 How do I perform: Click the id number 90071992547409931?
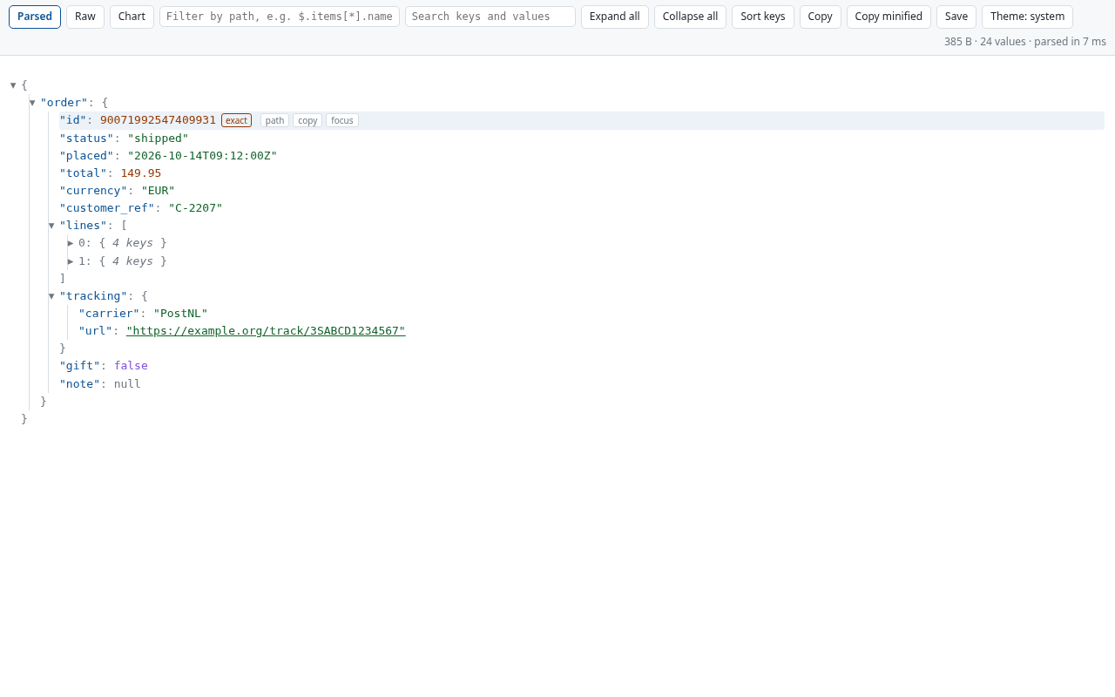(x=158, y=120)
